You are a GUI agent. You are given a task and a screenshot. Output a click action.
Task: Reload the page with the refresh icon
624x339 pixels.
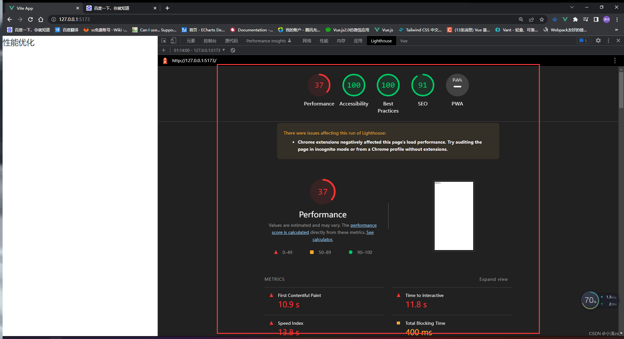click(30, 19)
